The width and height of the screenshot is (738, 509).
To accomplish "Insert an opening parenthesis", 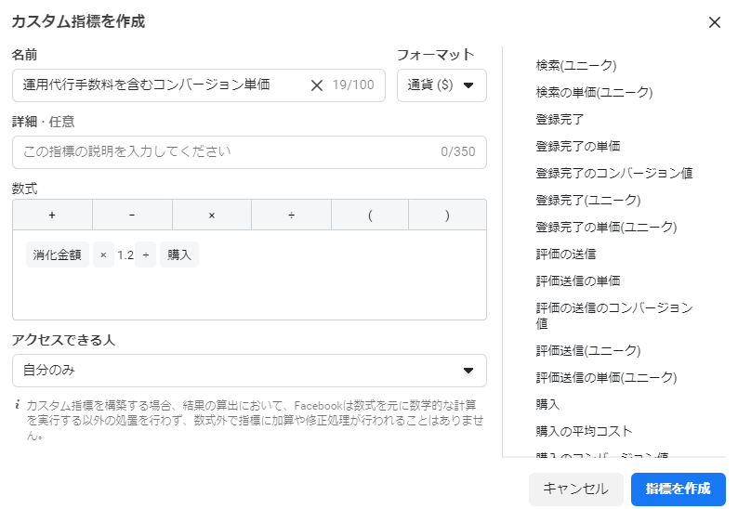I will (x=370, y=215).
